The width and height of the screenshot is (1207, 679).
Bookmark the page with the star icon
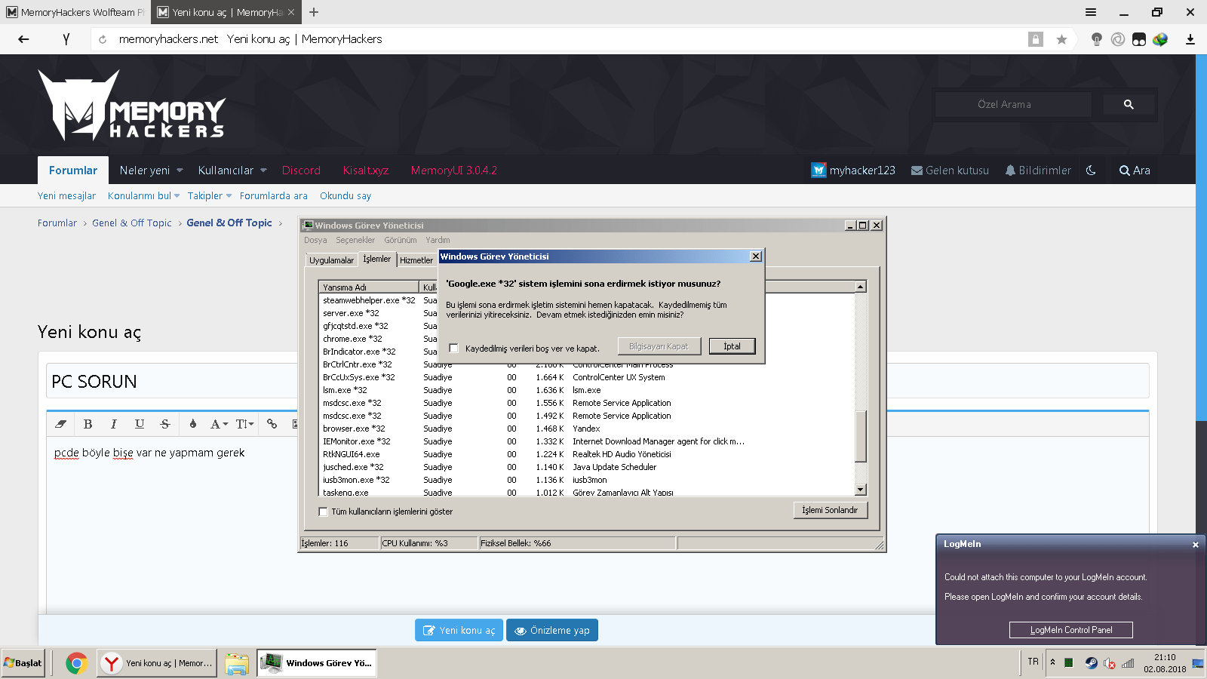(1061, 39)
